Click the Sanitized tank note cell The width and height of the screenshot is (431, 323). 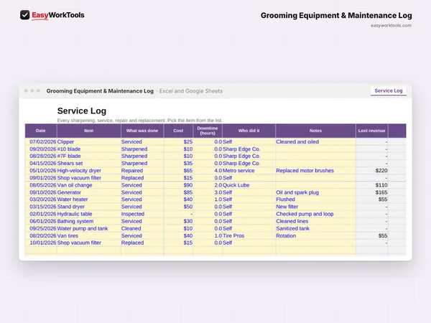tap(315, 228)
